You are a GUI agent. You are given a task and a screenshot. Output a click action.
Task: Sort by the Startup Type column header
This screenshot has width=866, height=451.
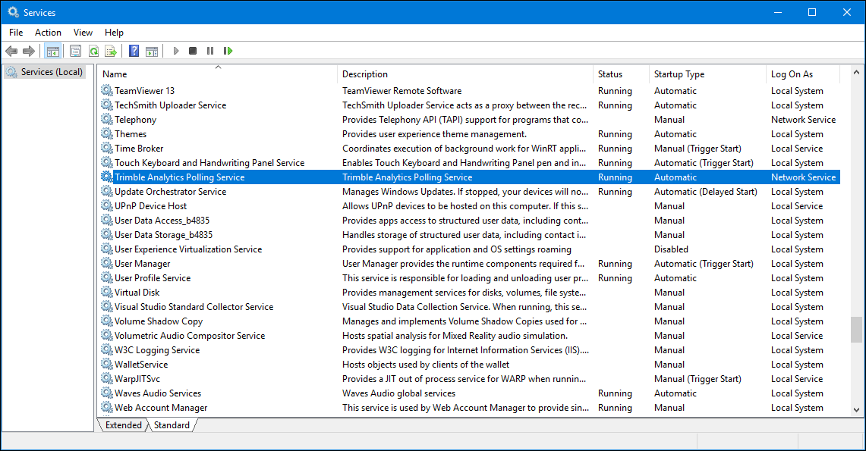click(708, 74)
